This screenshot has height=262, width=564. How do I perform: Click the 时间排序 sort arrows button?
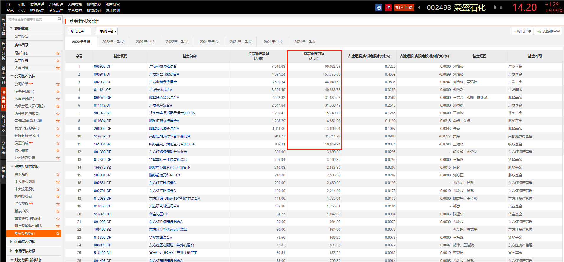click(522, 31)
